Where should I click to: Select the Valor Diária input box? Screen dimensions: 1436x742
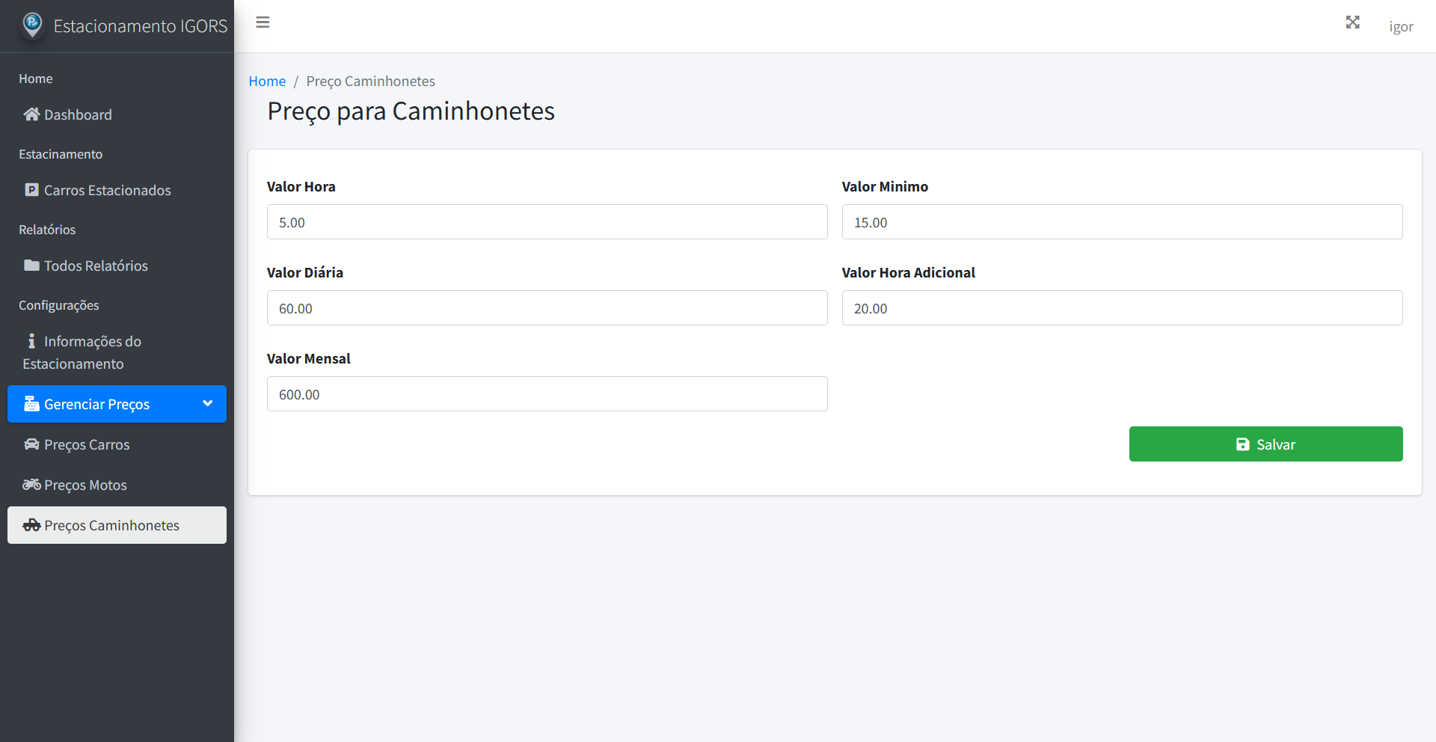coord(547,308)
